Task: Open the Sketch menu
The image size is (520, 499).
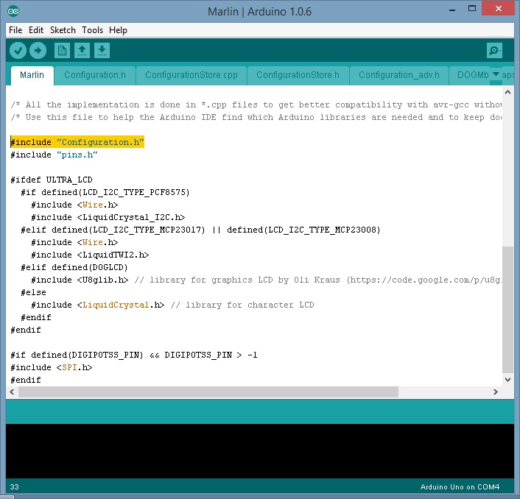Action: click(63, 30)
